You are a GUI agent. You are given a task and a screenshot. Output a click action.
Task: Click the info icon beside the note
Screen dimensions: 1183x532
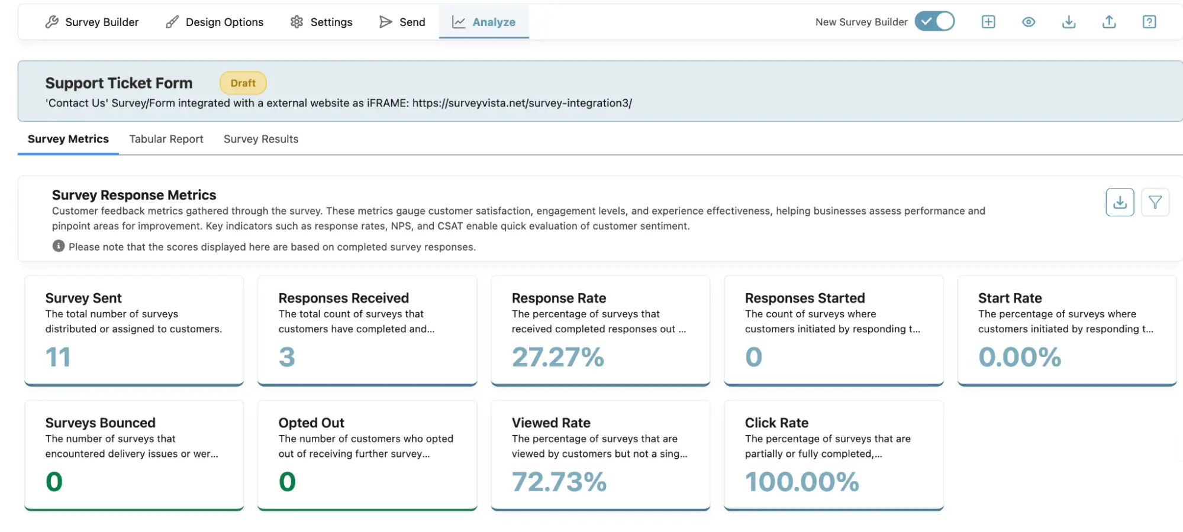click(x=59, y=246)
